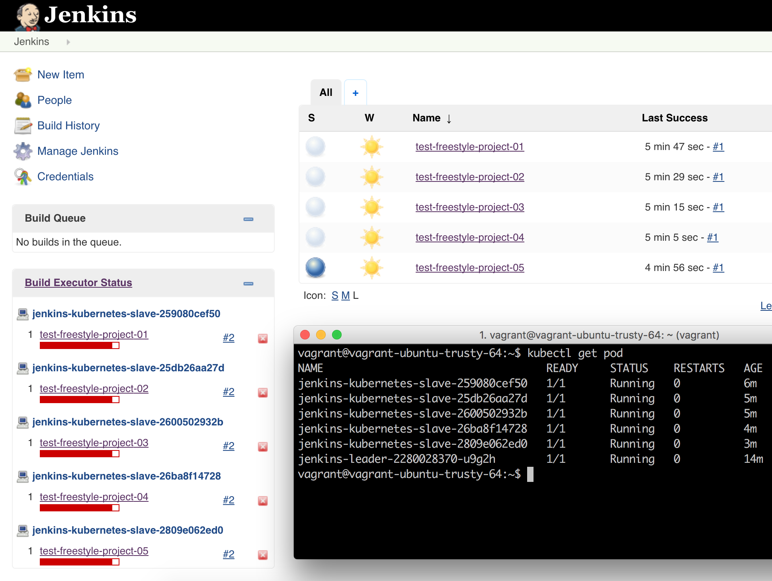Click the Jenkins header title text

tap(90, 15)
